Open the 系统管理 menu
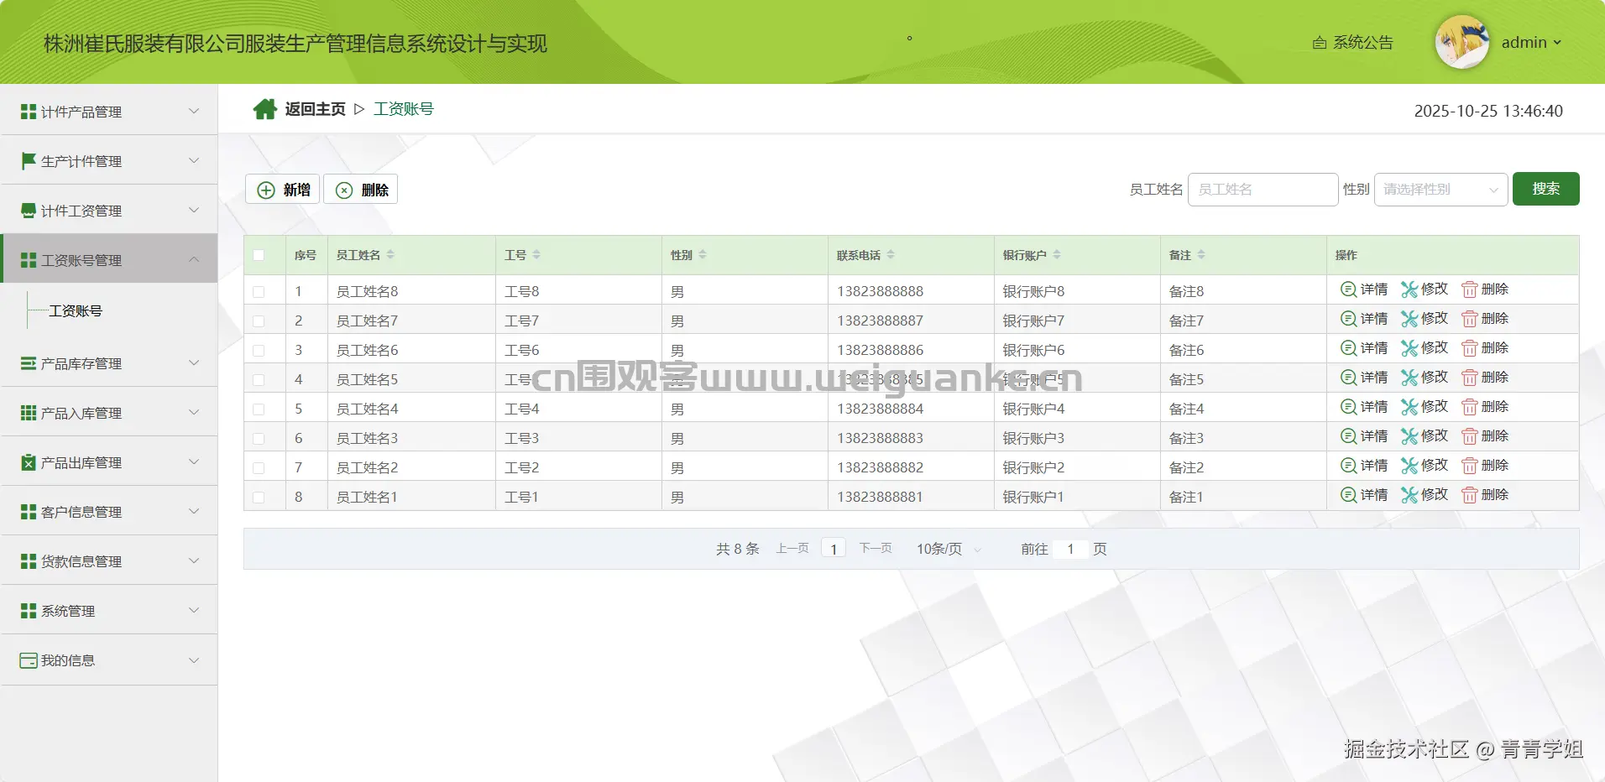The image size is (1605, 782). tap(109, 610)
